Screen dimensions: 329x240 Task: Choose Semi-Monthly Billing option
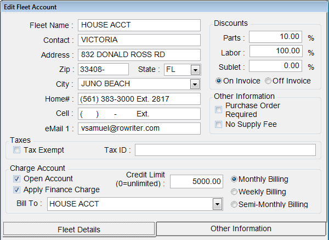tap(234, 205)
